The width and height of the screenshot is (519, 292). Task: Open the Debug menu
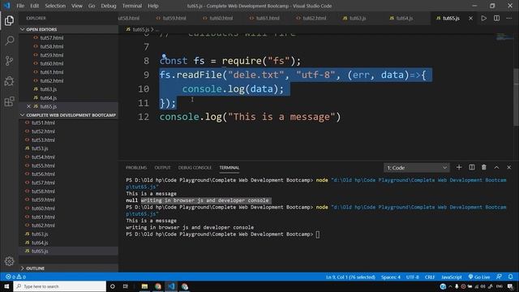(109, 6)
